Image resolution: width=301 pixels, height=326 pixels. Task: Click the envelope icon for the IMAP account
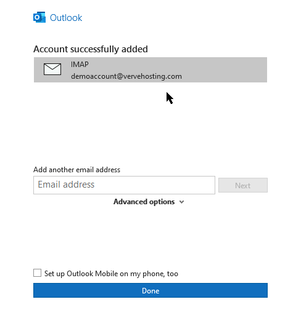(x=52, y=70)
